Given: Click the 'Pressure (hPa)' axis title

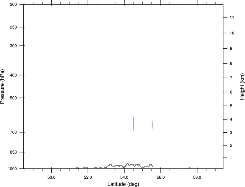Looking at the screenshot, I should click(x=2, y=87).
